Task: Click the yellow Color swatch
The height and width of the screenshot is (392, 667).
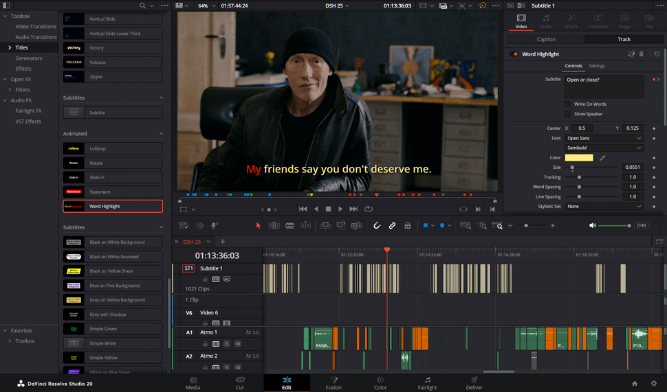Action: tap(579, 158)
